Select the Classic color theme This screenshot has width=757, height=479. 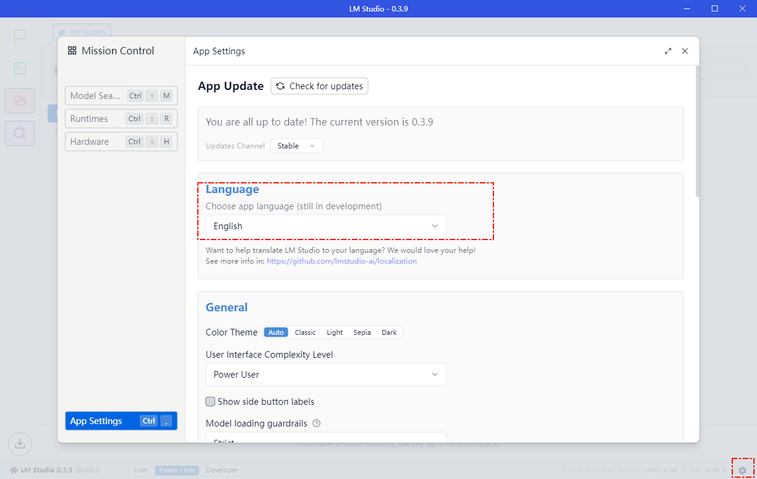305,332
